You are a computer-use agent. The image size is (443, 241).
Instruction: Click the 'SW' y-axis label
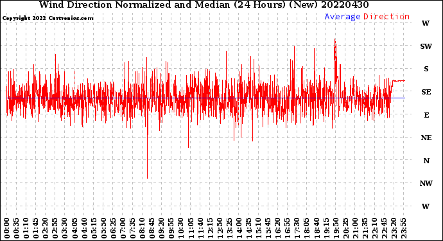tap(426, 46)
